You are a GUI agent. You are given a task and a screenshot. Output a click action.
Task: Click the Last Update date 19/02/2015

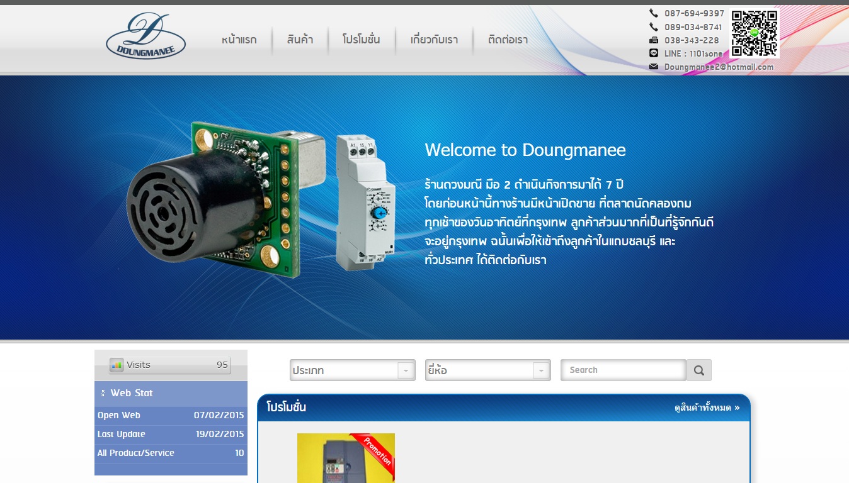[x=220, y=434]
